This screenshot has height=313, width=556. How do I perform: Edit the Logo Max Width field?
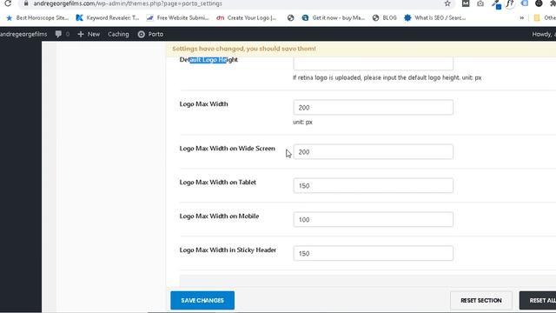click(x=373, y=107)
